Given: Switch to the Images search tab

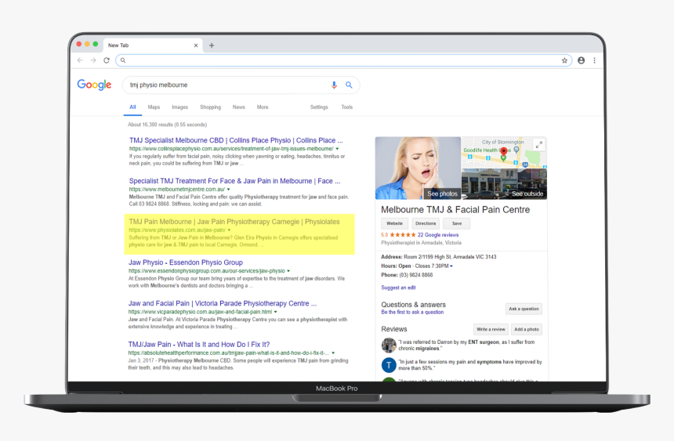Looking at the screenshot, I should (179, 107).
